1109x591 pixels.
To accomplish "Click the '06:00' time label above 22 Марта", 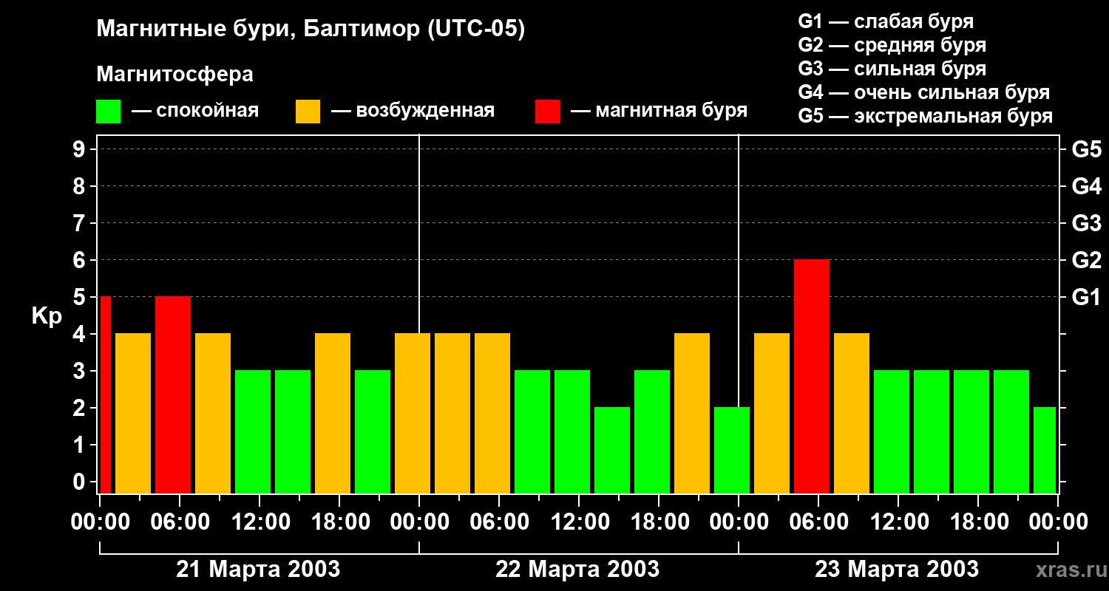I will click(x=499, y=522).
